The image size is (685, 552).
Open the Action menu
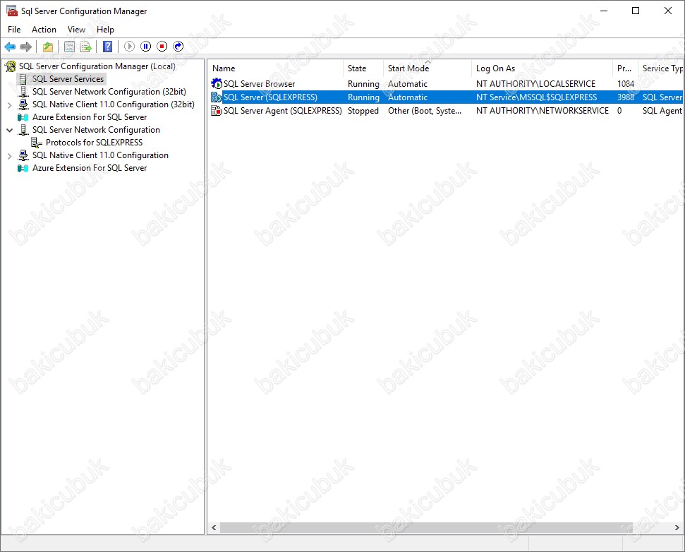pos(44,29)
